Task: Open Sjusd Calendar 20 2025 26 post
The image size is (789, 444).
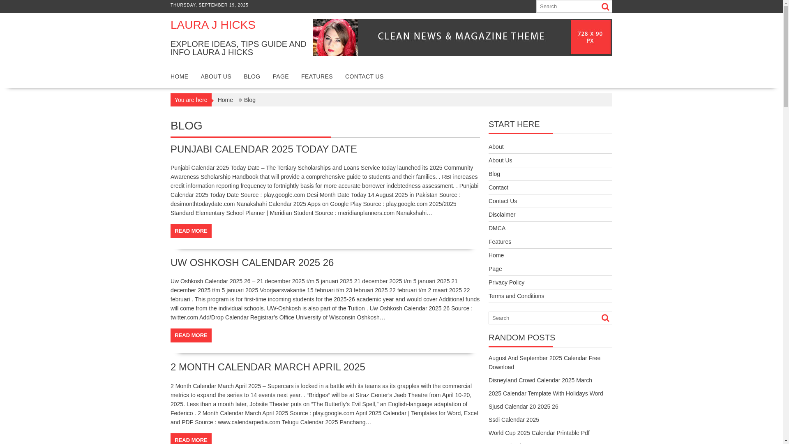Action: 523,407
